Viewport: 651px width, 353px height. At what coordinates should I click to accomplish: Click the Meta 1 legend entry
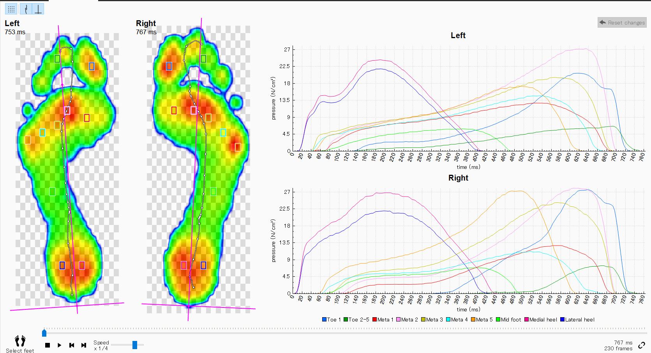click(383, 320)
